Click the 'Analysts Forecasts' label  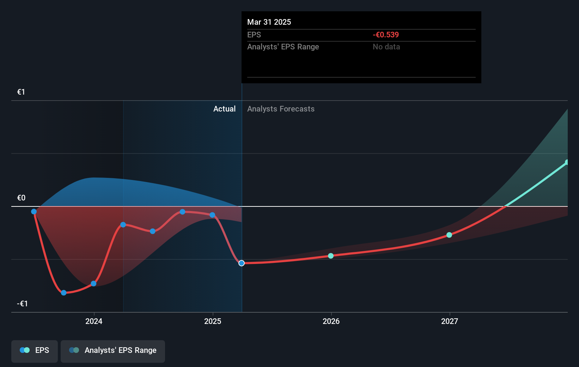click(x=281, y=109)
